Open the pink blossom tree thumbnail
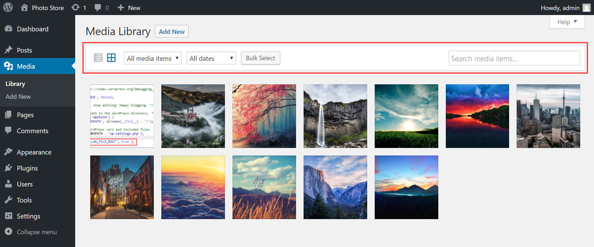Viewport: 594px width, 247px height. (x=264, y=116)
